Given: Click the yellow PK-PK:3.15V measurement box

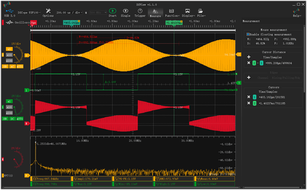Looking at the screenshot, I should click(132, 179).
